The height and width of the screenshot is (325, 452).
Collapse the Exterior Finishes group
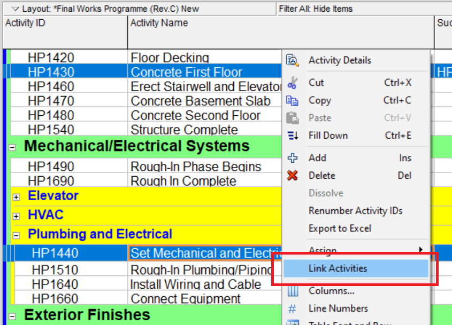point(12,316)
